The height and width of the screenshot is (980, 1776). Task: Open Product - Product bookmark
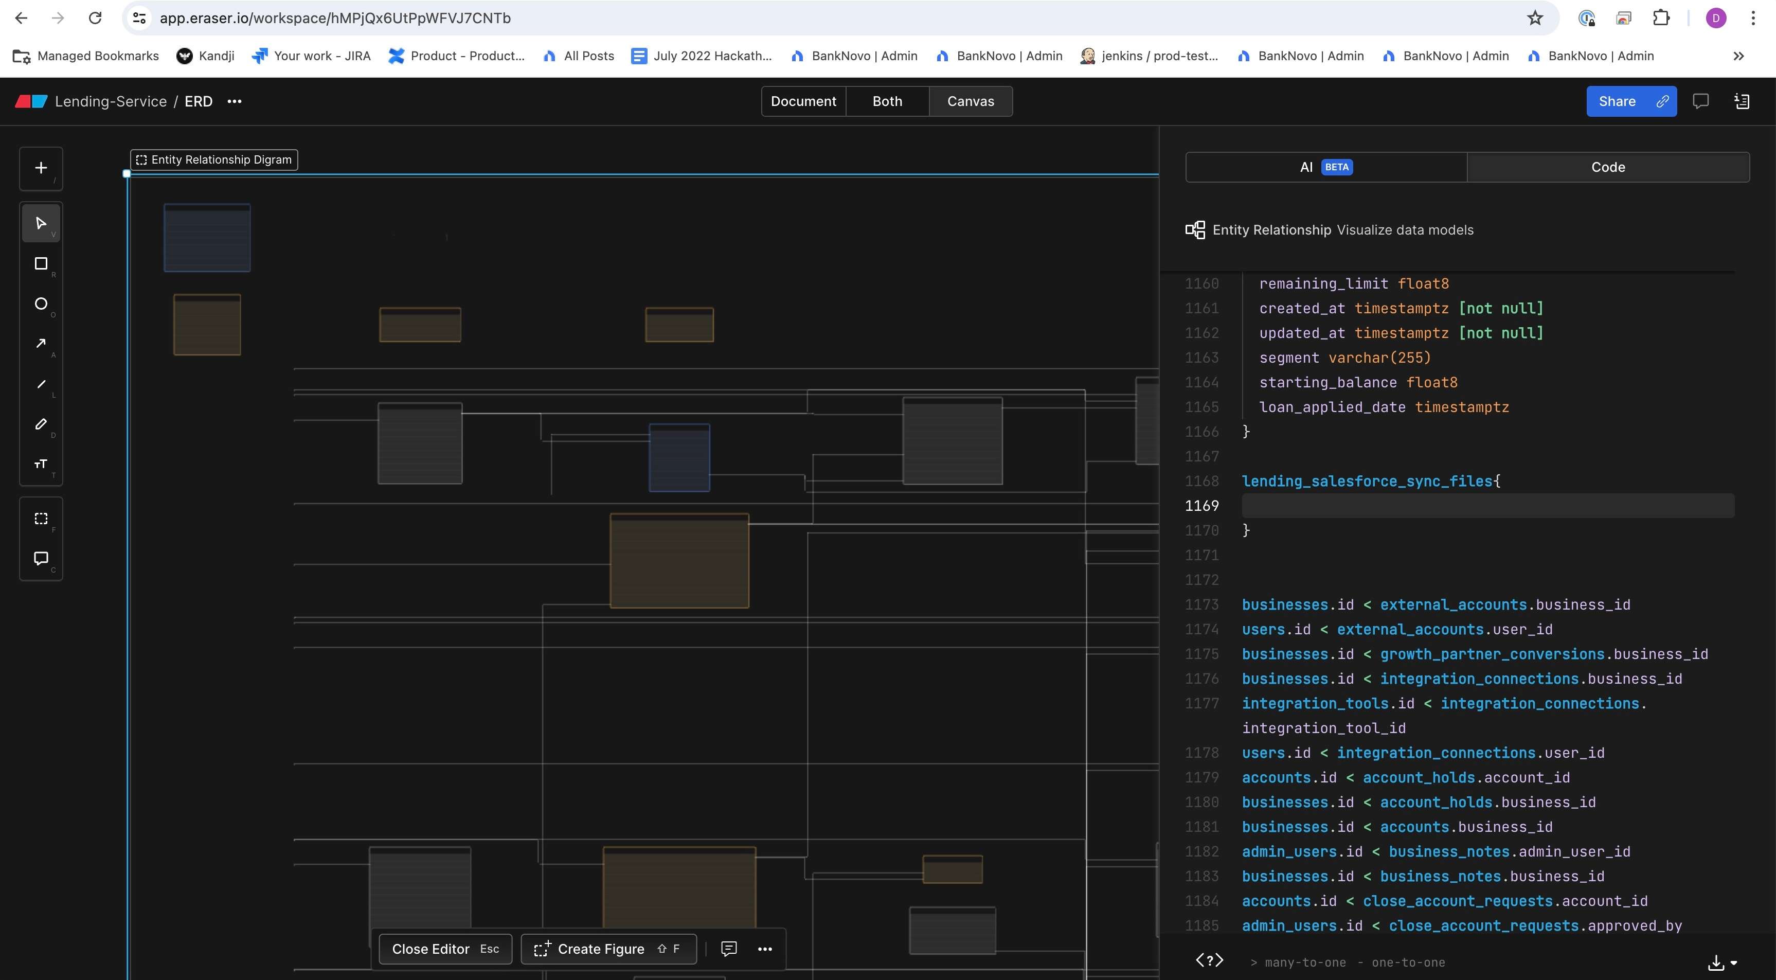456,56
